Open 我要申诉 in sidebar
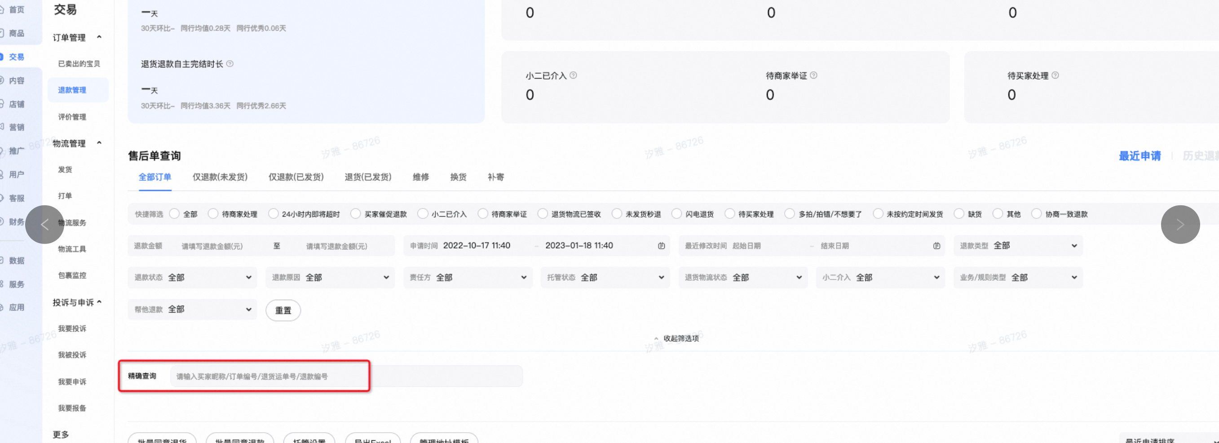1219x443 pixels. (x=72, y=382)
